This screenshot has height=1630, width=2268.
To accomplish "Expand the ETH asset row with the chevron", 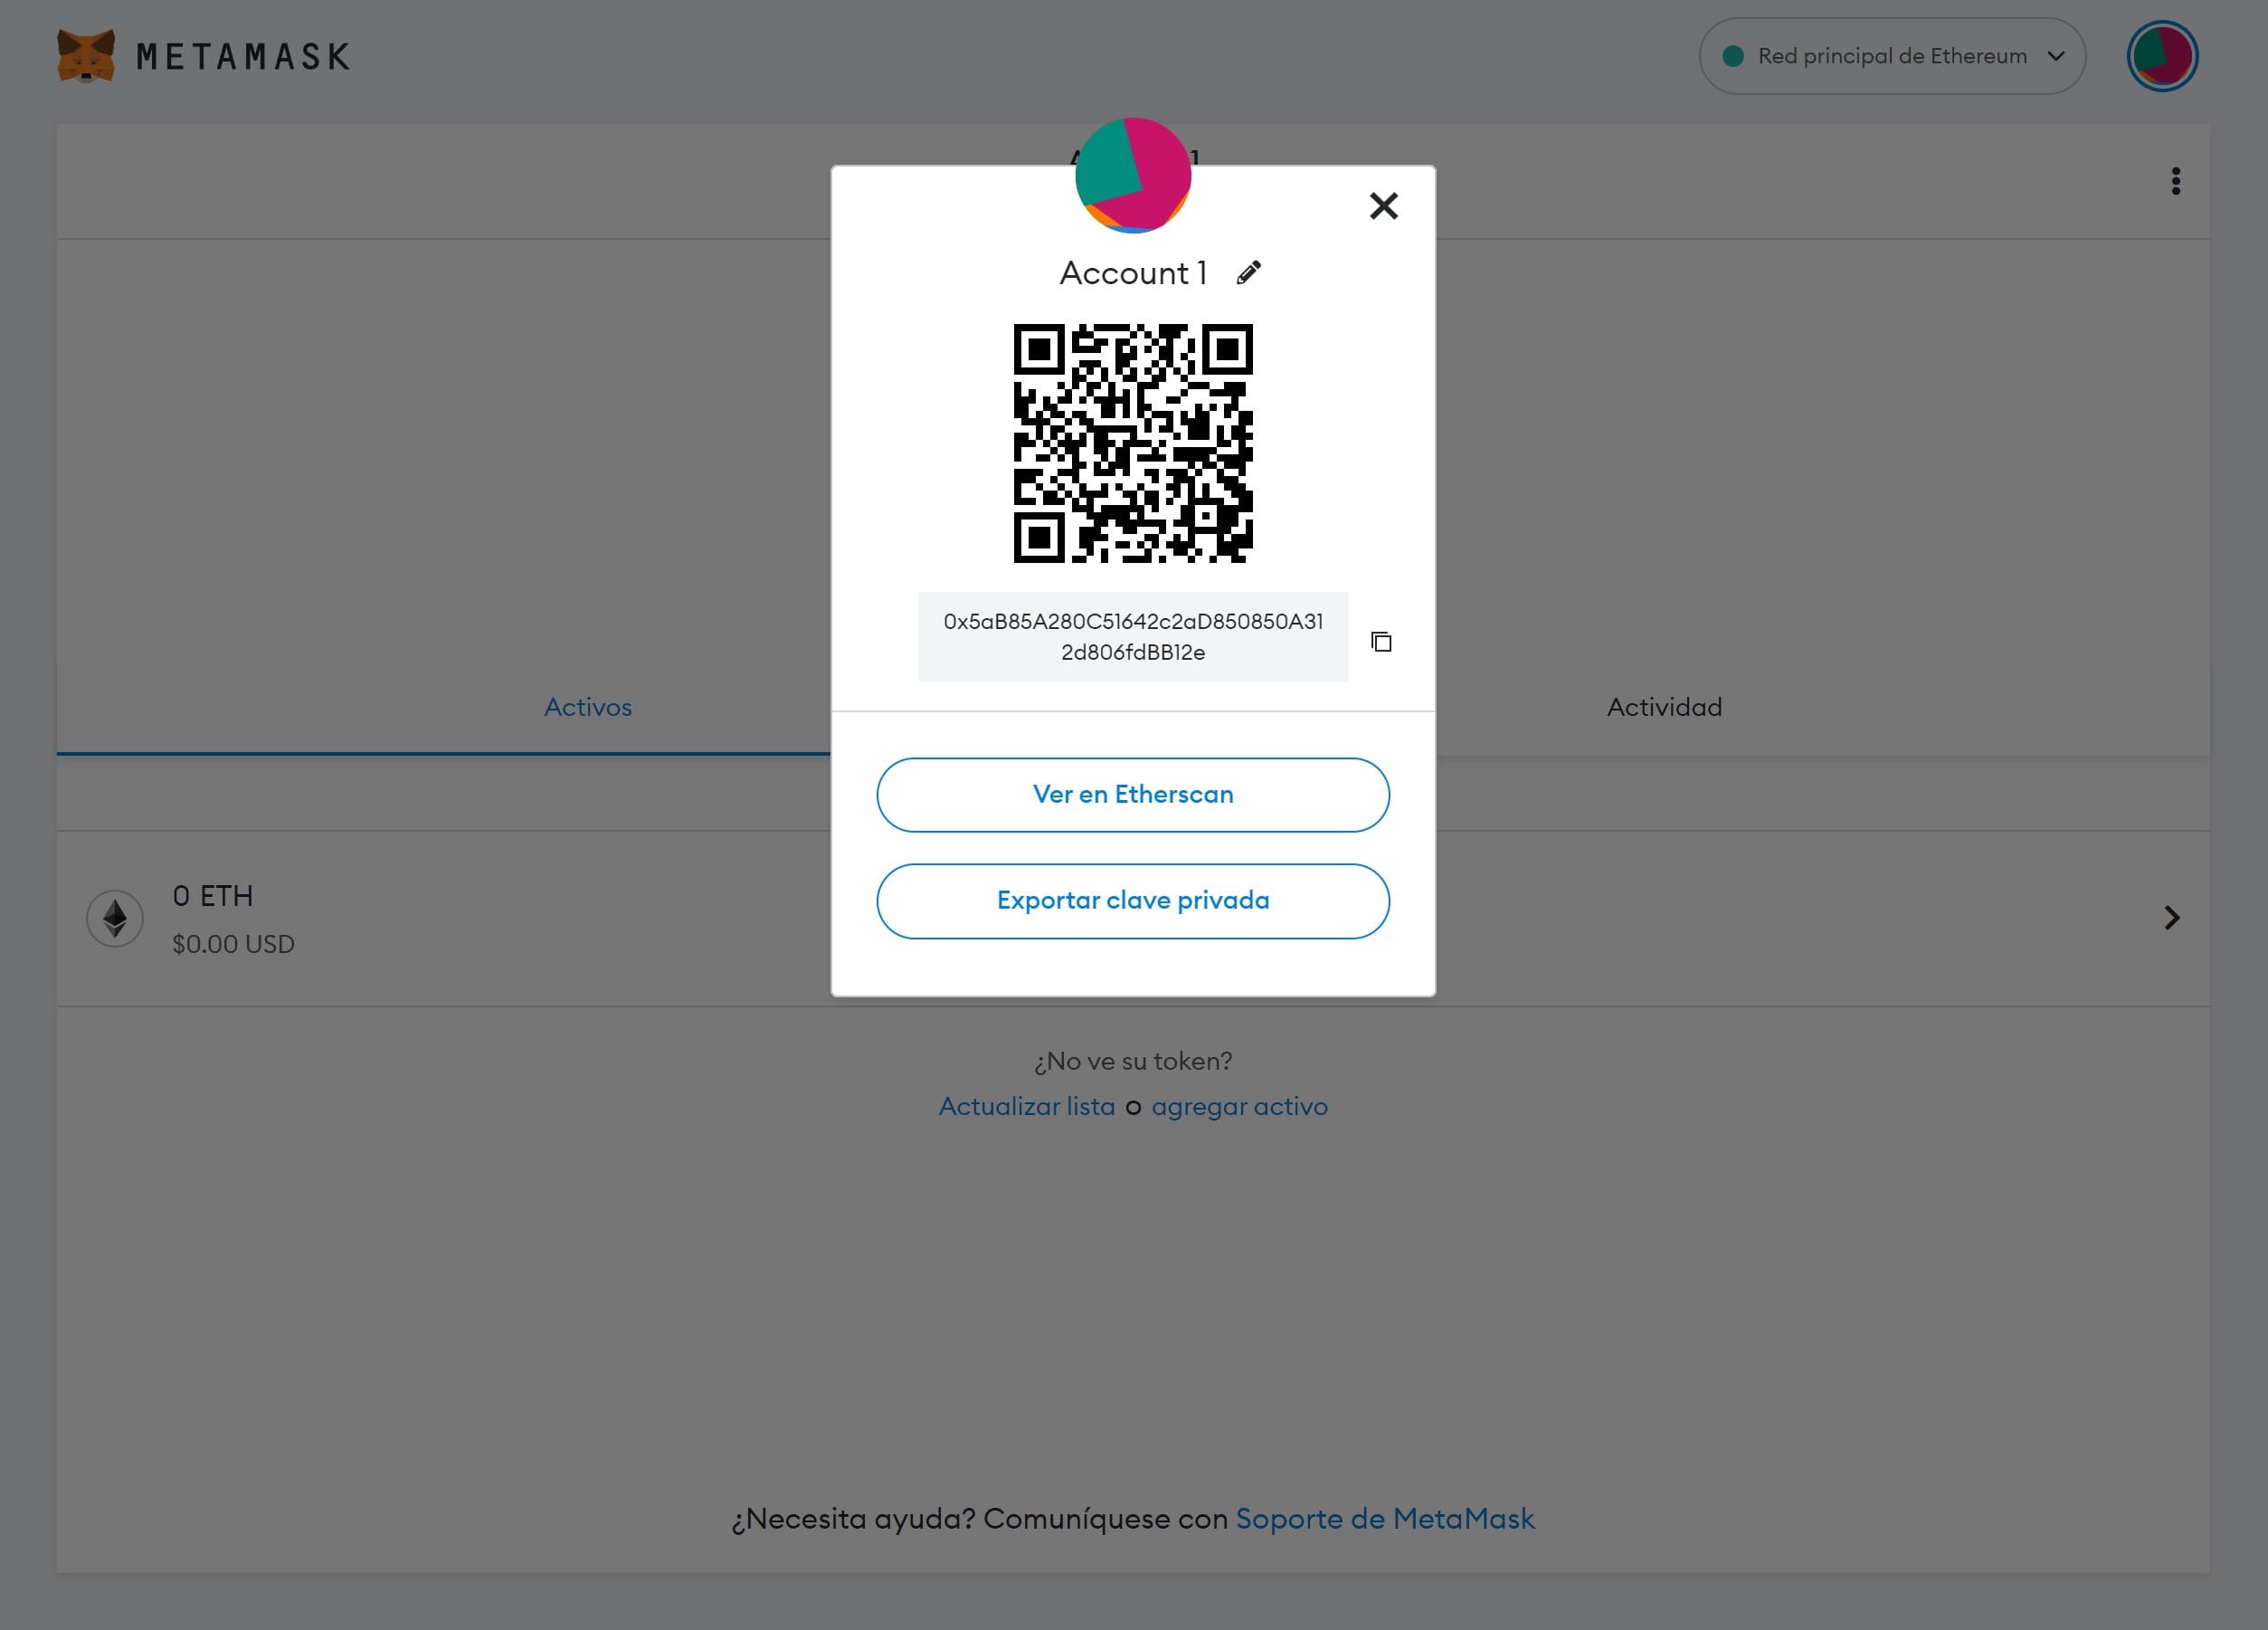I will [x=2172, y=917].
